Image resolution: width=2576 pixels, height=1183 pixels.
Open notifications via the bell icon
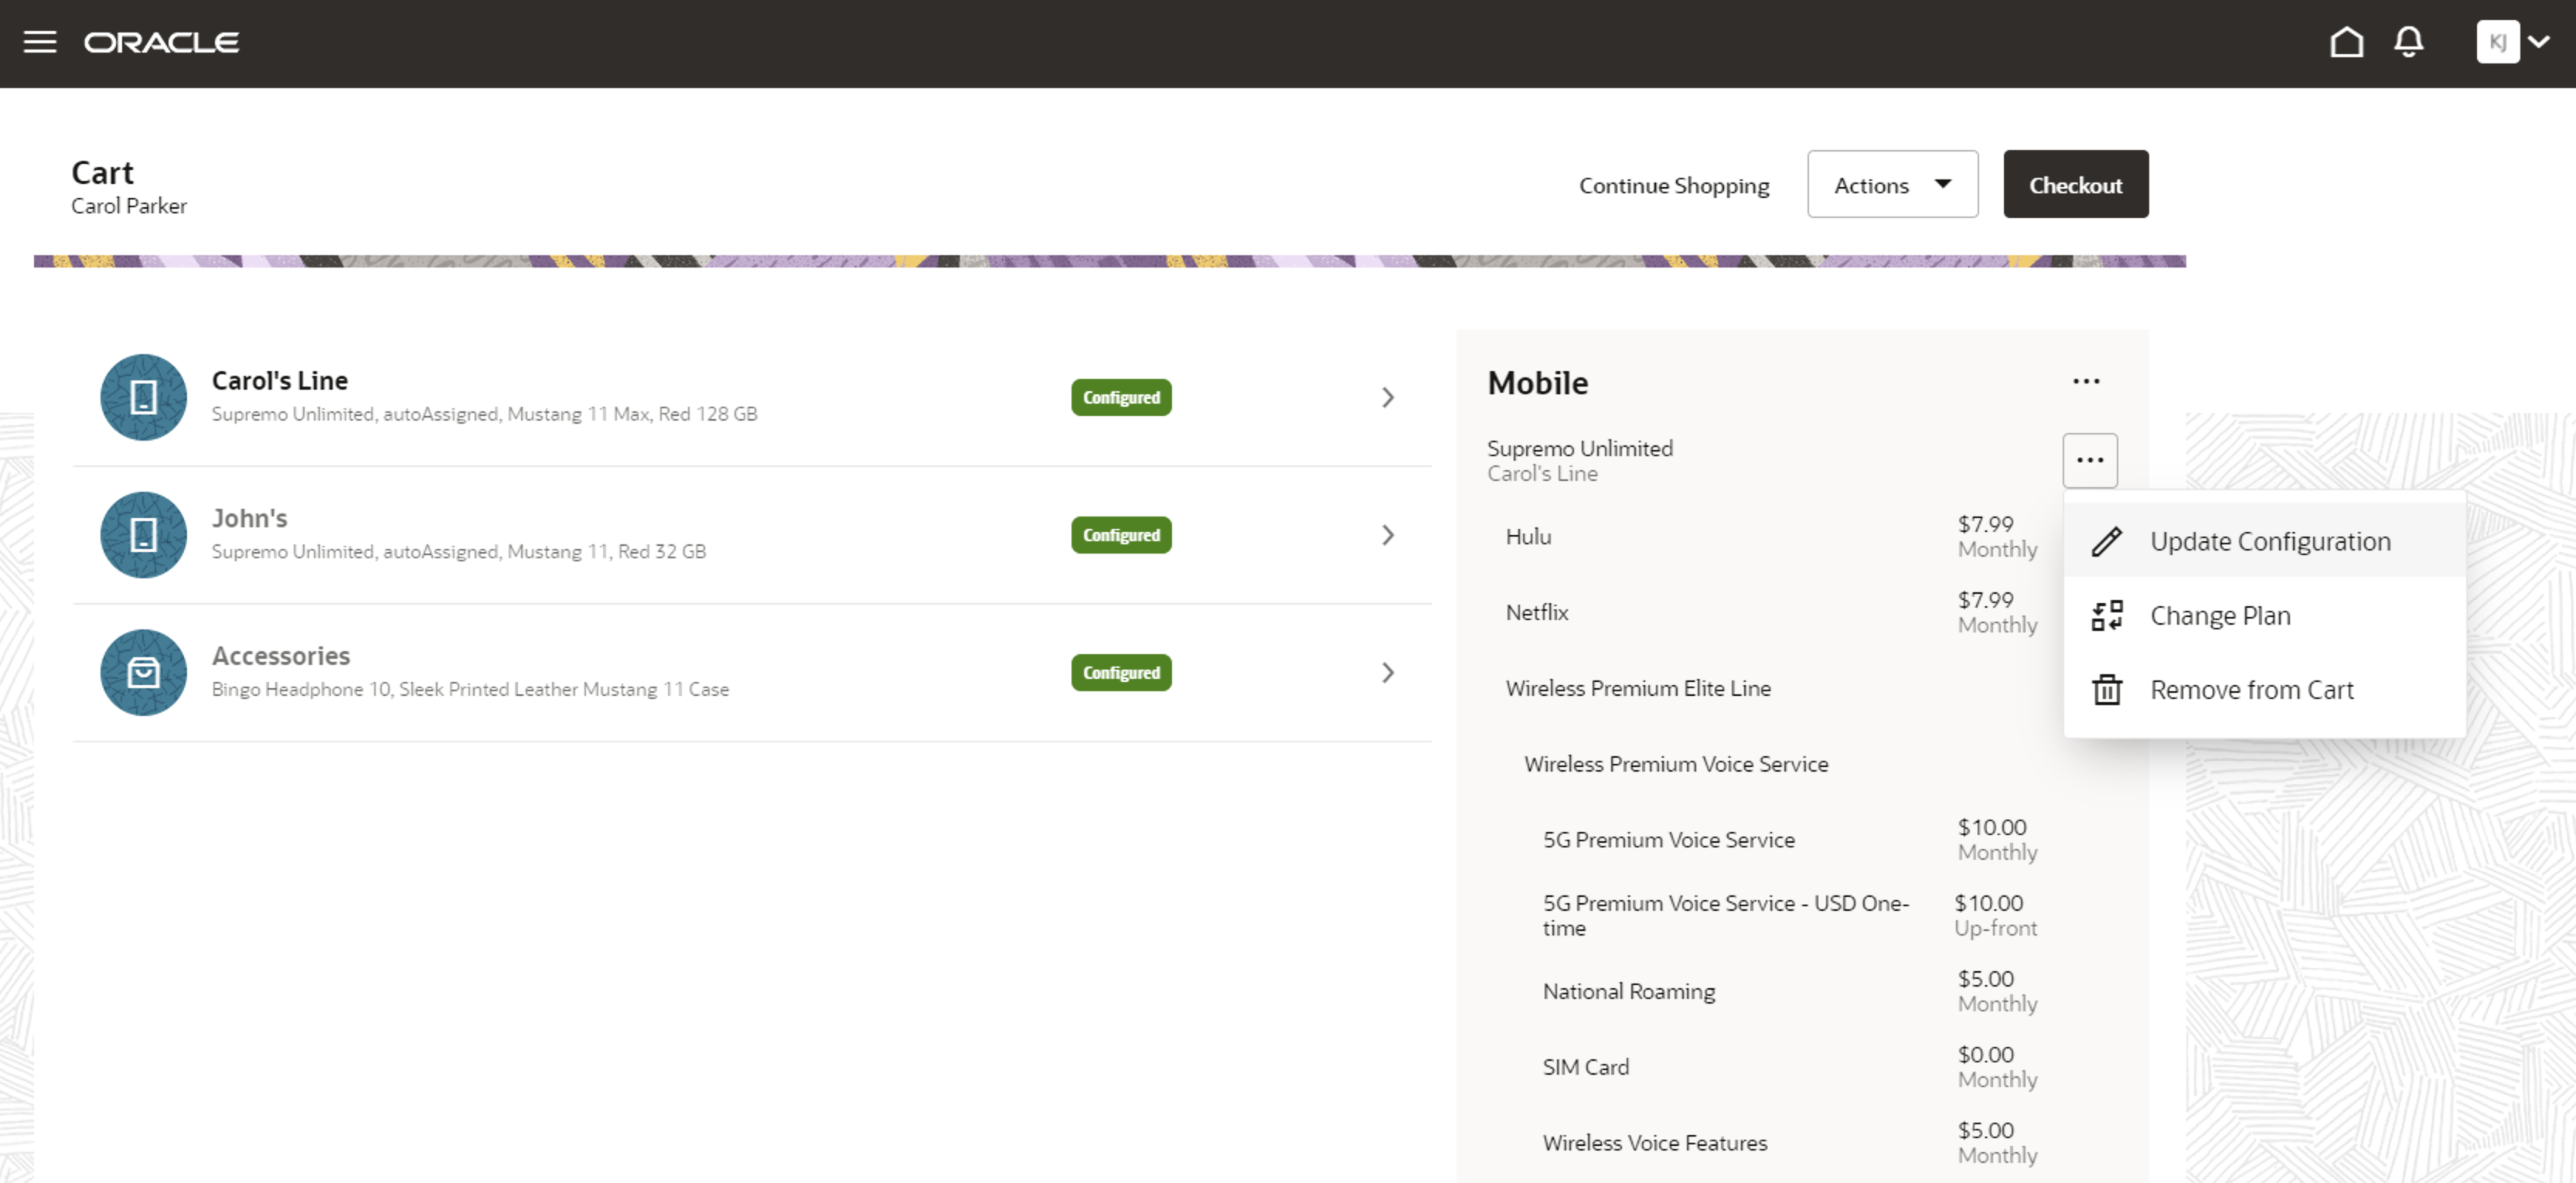[x=2409, y=42]
